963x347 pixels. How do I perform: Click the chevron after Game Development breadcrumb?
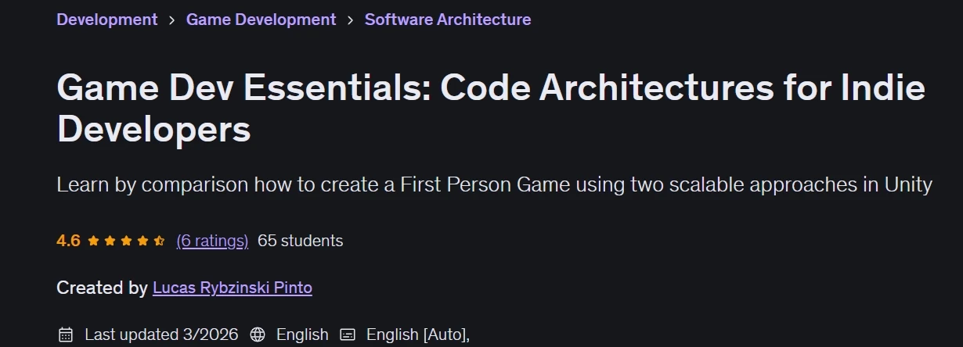tap(351, 20)
